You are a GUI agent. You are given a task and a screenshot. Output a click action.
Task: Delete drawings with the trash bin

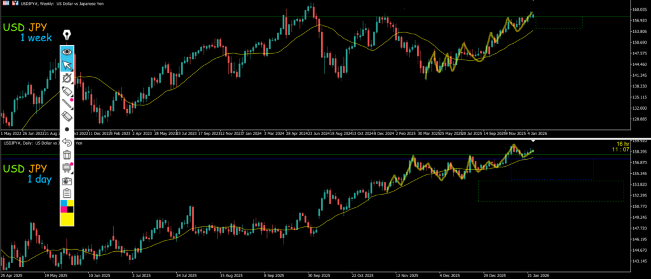click(67, 155)
